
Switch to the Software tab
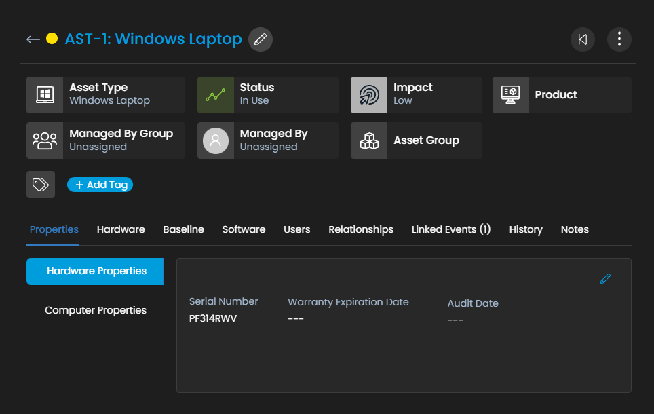(x=244, y=229)
